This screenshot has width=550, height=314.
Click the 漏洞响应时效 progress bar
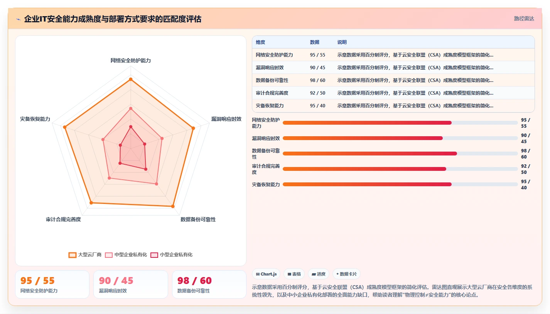(x=400, y=138)
